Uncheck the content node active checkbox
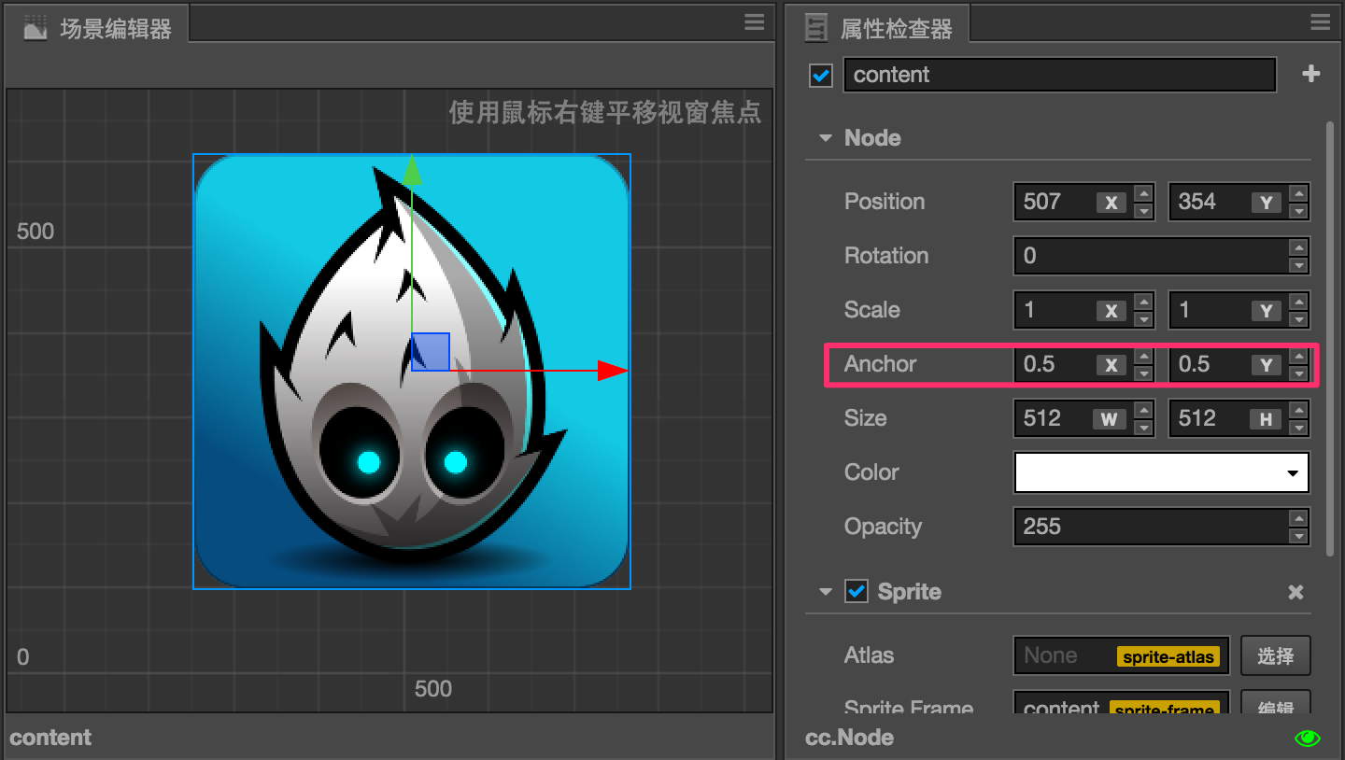The image size is (1345, 760). coord(821,76)
